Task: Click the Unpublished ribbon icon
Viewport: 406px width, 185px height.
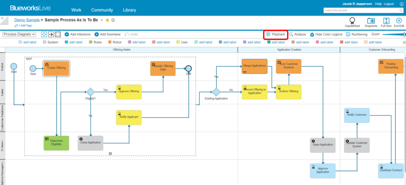Action: (352, 21)
